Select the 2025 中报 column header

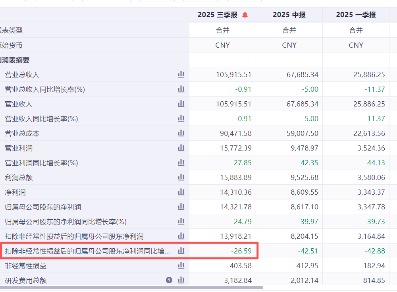pyautogui.click(x=289, y=15)
